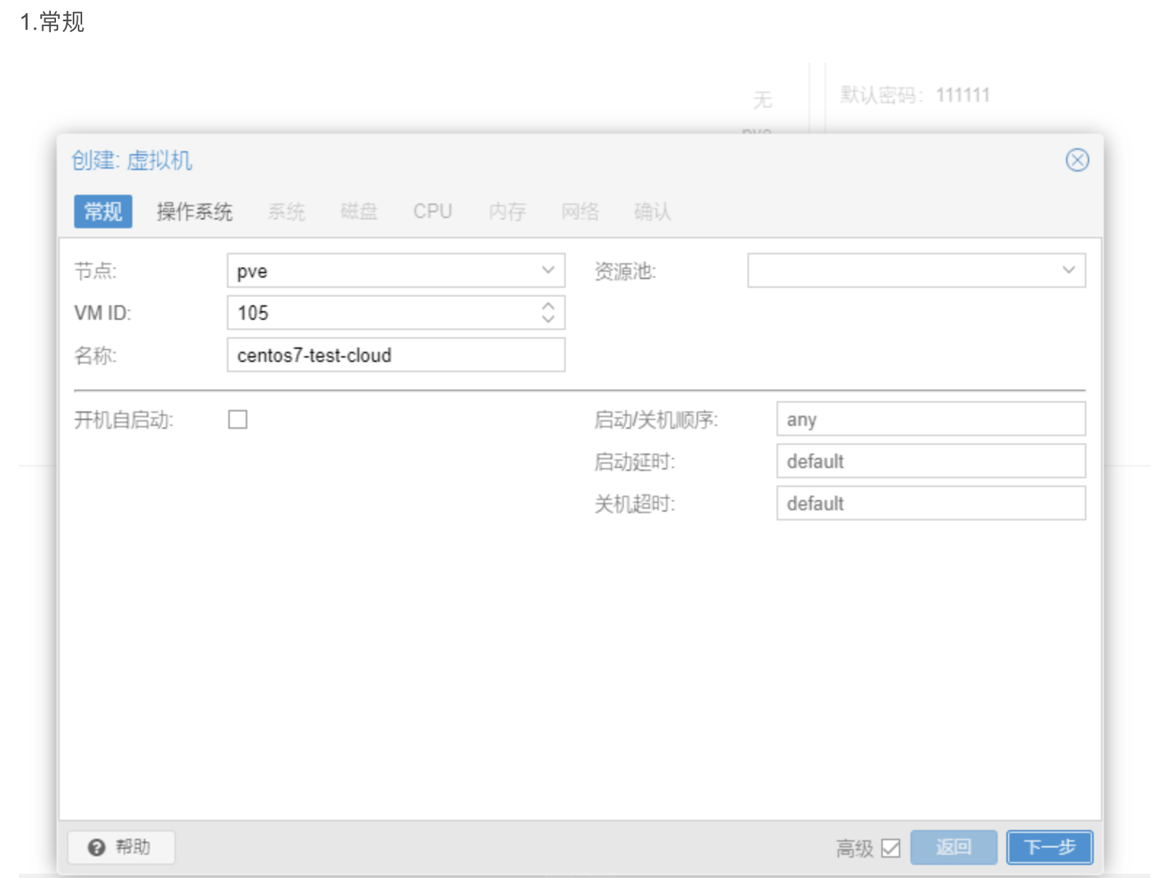Screen dimensions: 1162x878
Task: Click the 下一步 next button
Action: tap(1049, 847)
